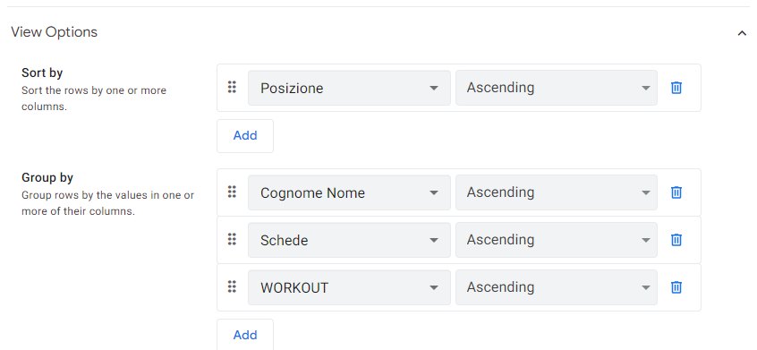The width and height of the screenshot is (757, 350).
Task: Click the View Options heading
Action: coord(54,32)
